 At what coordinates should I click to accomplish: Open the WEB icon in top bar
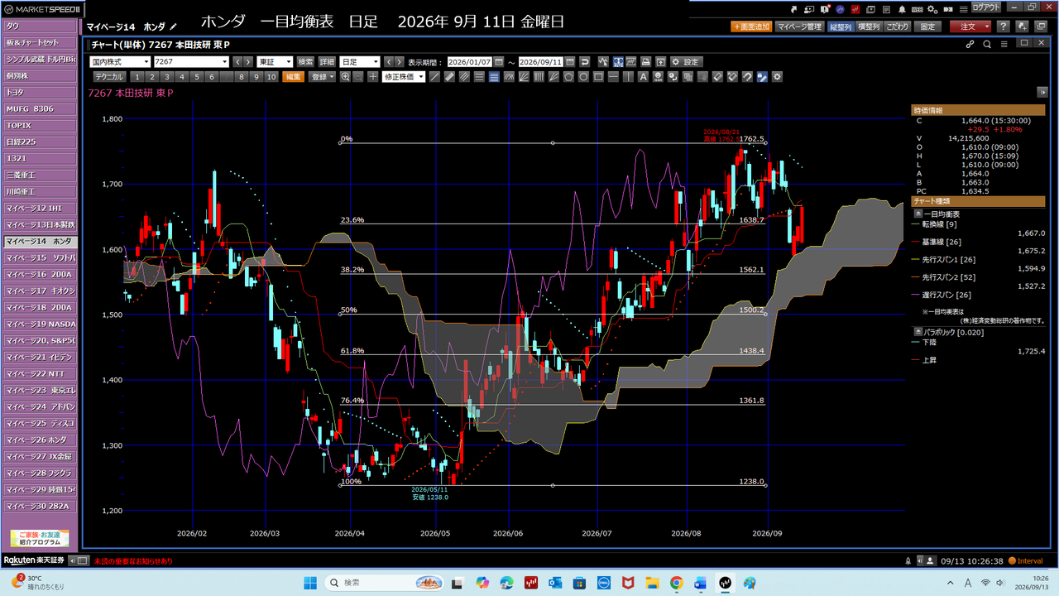point(917,10)
